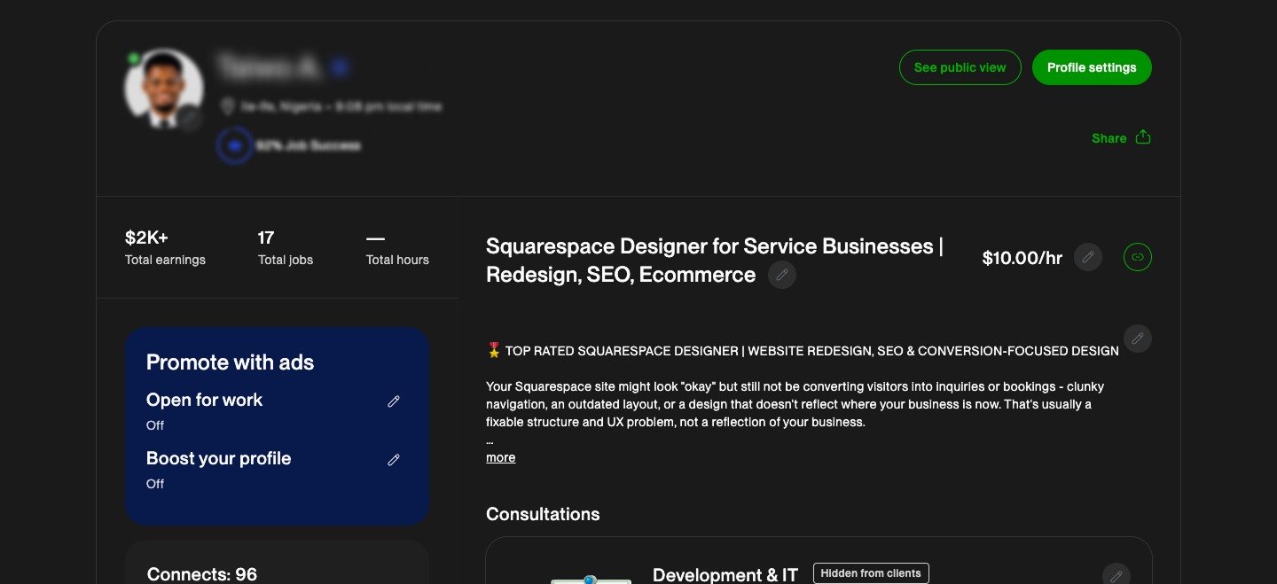Expand overview with the more link

500,457
